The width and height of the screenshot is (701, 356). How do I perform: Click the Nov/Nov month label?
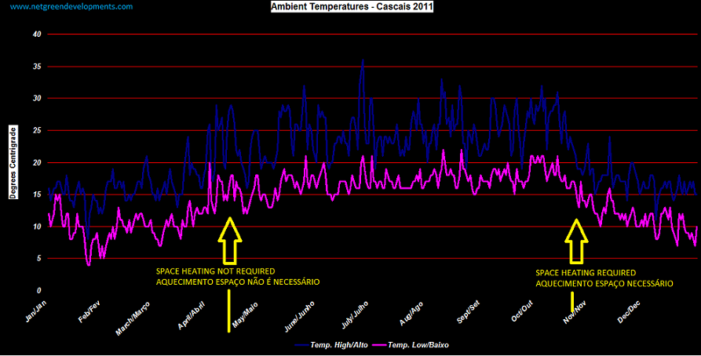575,312
